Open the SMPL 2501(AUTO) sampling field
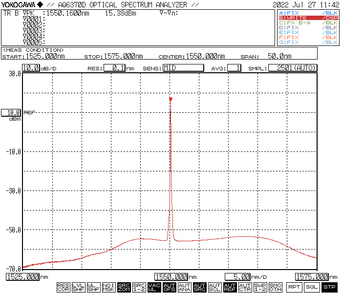This screenshot has height=293, width=342. (x=293, y=68)
